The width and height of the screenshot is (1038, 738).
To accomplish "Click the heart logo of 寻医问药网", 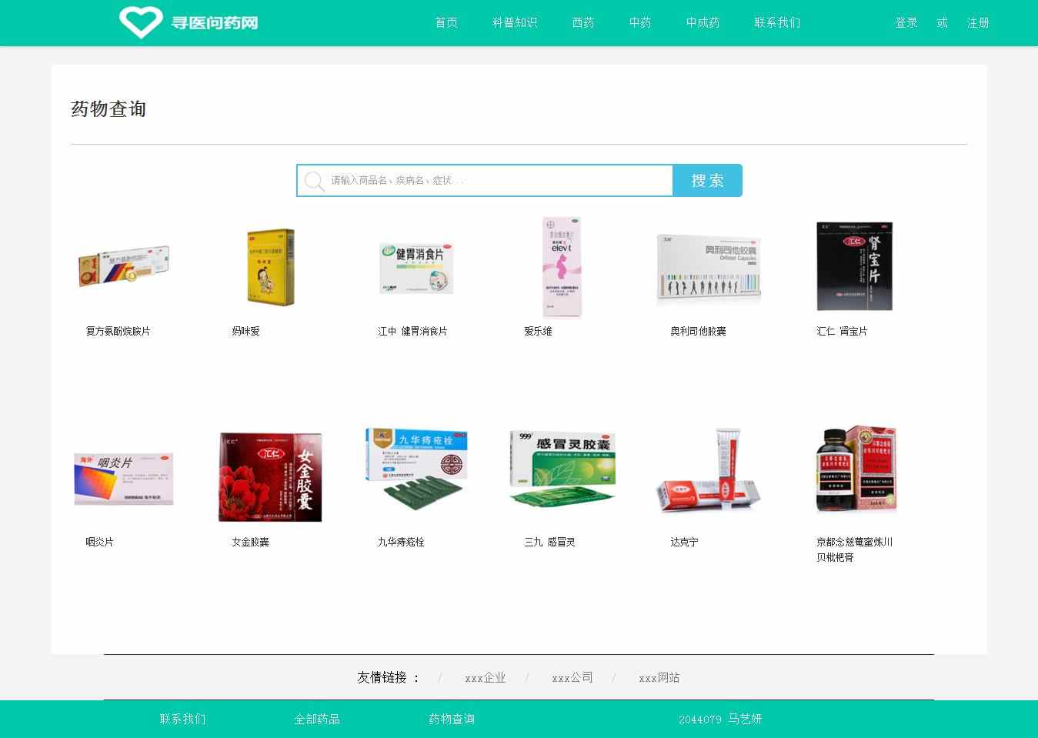I will (x=141, y=22).
